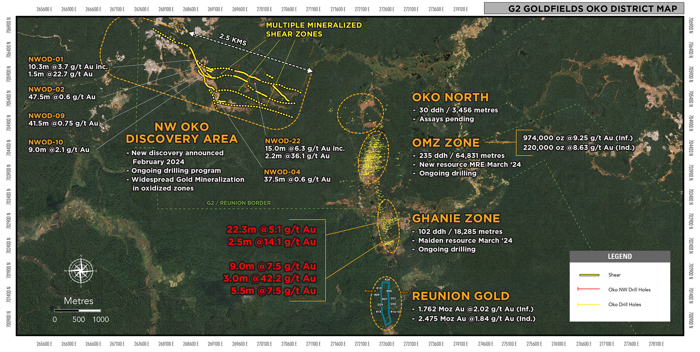Click 'New resource MRE March '24' line
This screenshot has width=700, height=352.
pyautogui.click(x=467, y=164)
